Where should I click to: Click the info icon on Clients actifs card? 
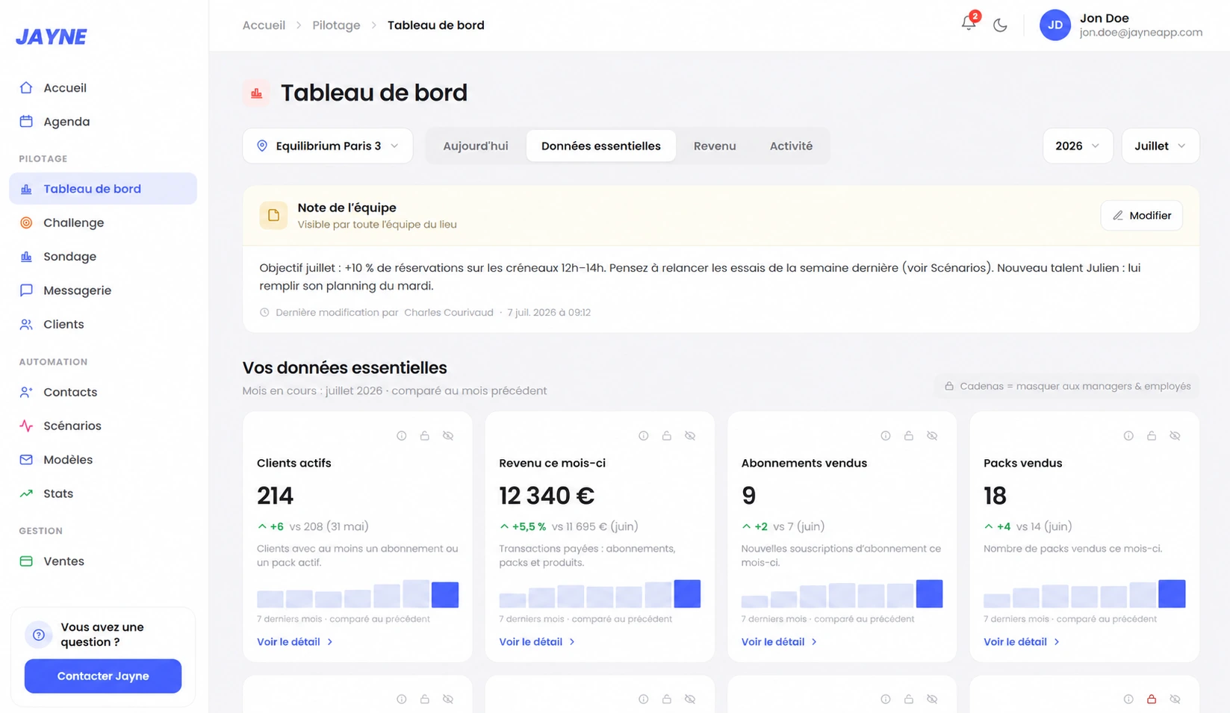pos(402,435)
